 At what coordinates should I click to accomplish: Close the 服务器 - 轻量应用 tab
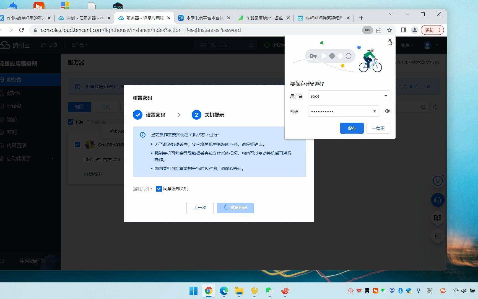tap(169, 18)
